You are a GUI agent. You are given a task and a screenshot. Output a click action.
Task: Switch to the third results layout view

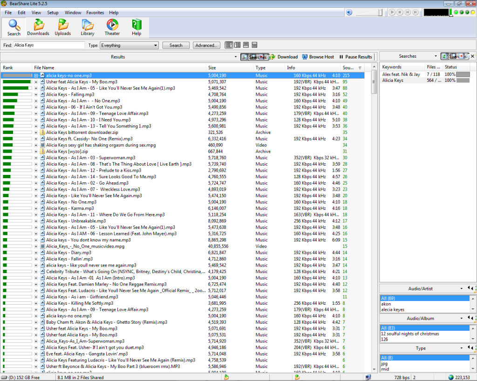[x=246, y=45]
